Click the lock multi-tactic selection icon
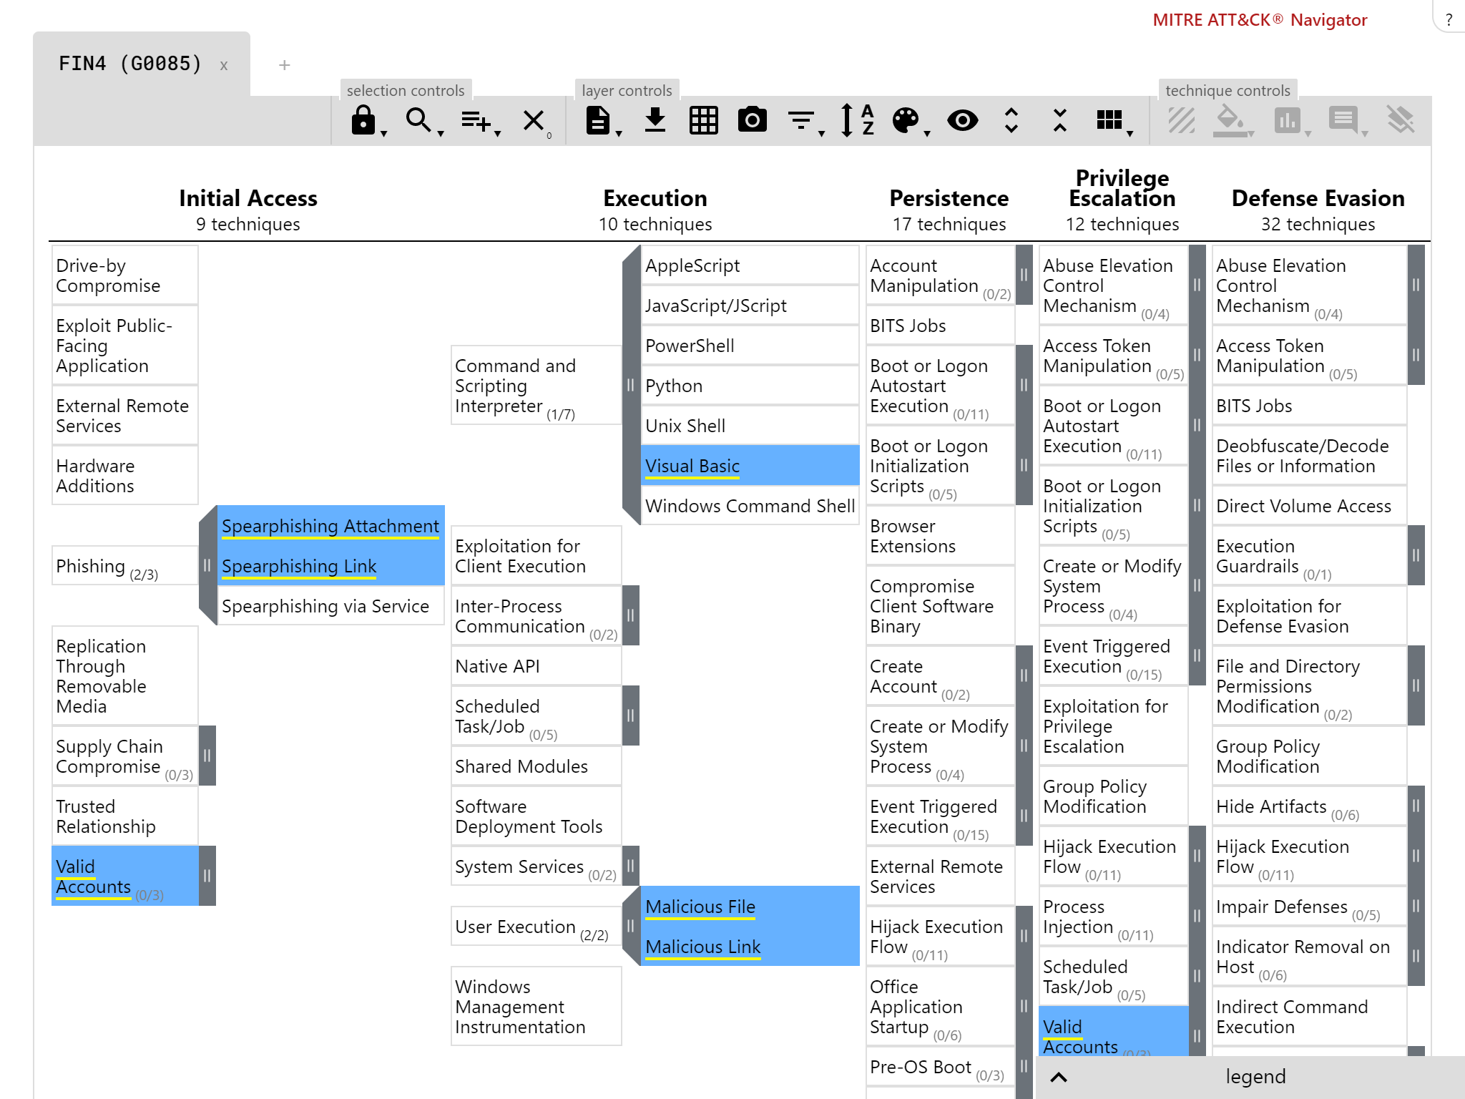Screen dimensions: 1465x1099 pos(363,120)
